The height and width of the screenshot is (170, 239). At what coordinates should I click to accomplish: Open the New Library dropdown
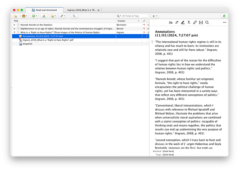point(24,16)
